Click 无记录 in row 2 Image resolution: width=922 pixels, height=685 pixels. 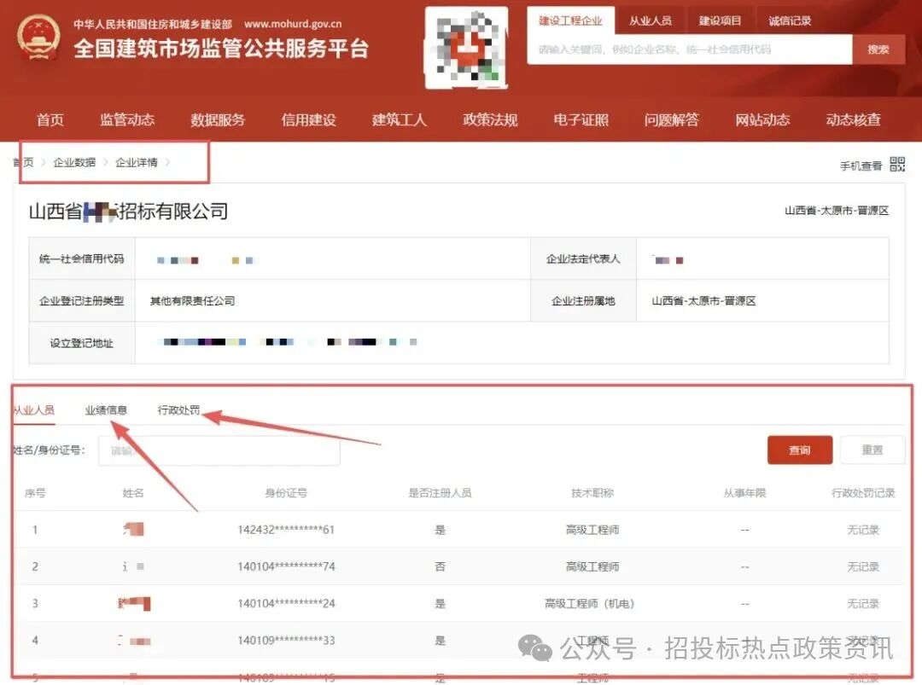tap(862, 567)
